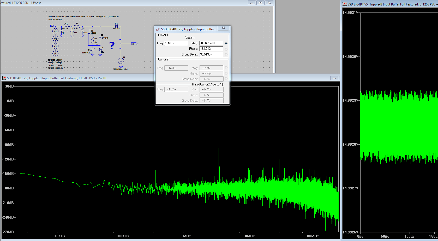The image size is (438, 241).
Task: Minimize the FFT plot window
Action: (334, 78)
